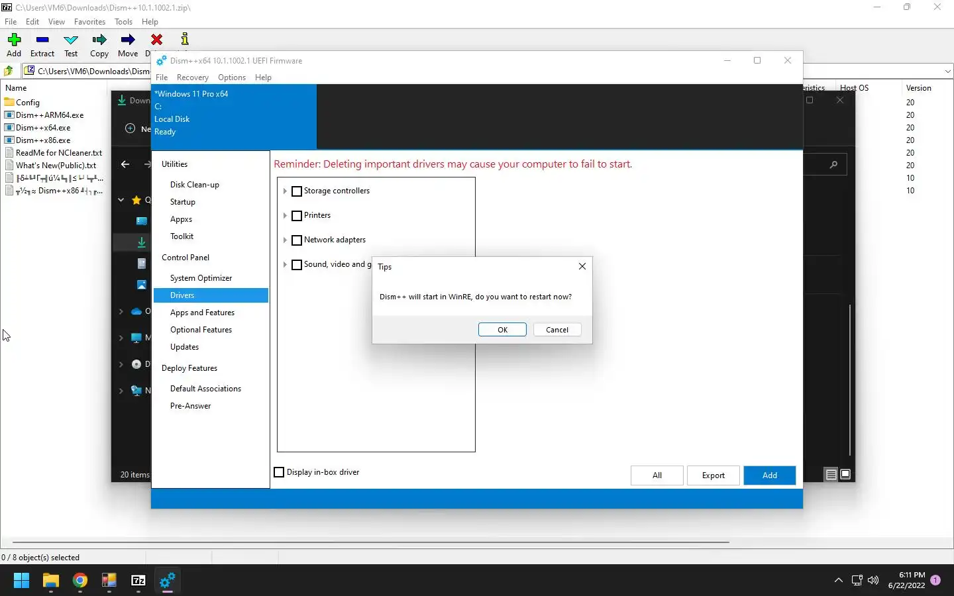Expand the Sound, video tree node
Image resolution: width=954 pixels, height=596 pixels.
tap(285, 265)
